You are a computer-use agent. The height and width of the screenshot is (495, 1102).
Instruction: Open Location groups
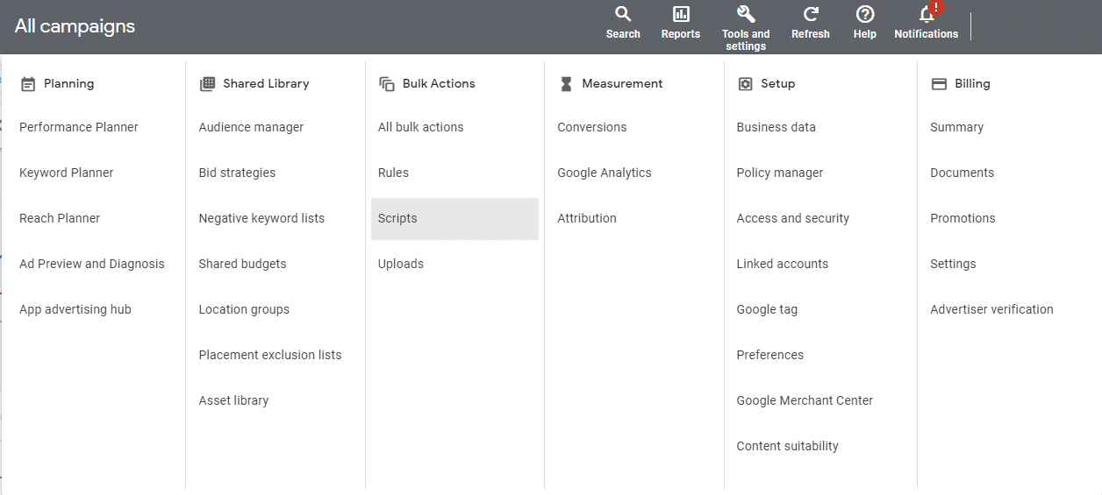pos(244,309)
